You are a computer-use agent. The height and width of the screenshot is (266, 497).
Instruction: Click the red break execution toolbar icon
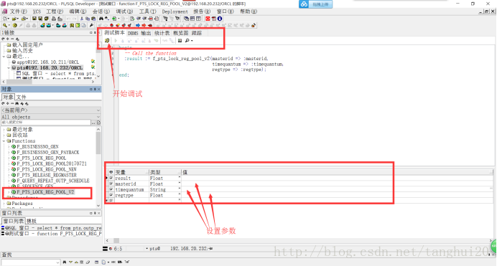(208, 19)
